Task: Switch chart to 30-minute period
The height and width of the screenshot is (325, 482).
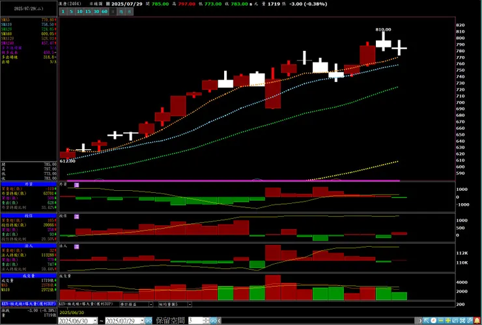Action: coord(96,12)
